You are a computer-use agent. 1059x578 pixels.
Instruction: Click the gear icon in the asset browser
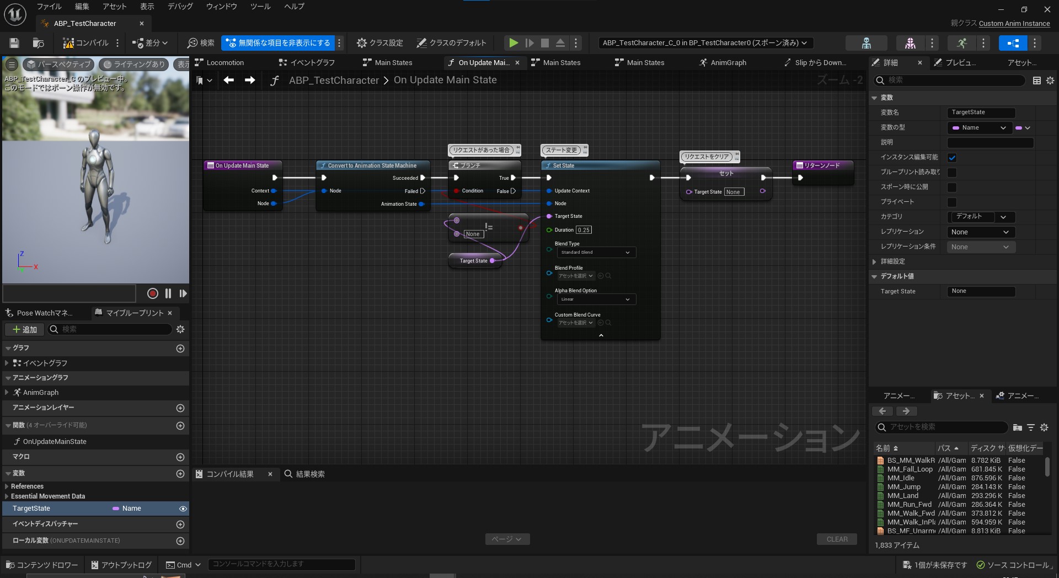[x=1044, y=427]
